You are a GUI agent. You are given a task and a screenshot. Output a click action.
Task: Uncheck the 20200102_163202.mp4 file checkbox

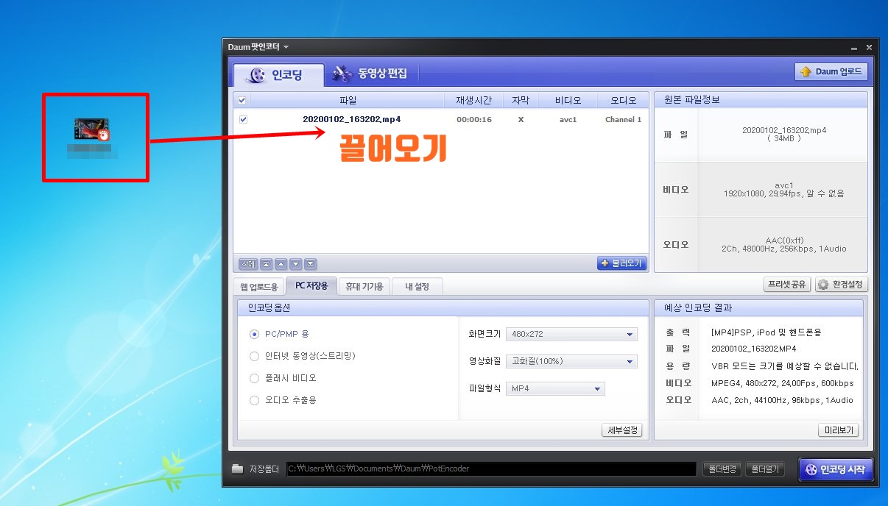(243, 119)
